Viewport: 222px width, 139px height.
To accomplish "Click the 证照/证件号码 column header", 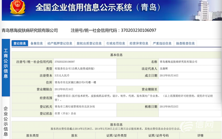I will pyautogui.click(x=158, y=136).
